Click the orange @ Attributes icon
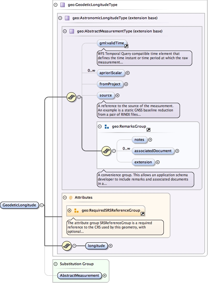This screenshot has width=208, height=283. click(x=71, y=198)
